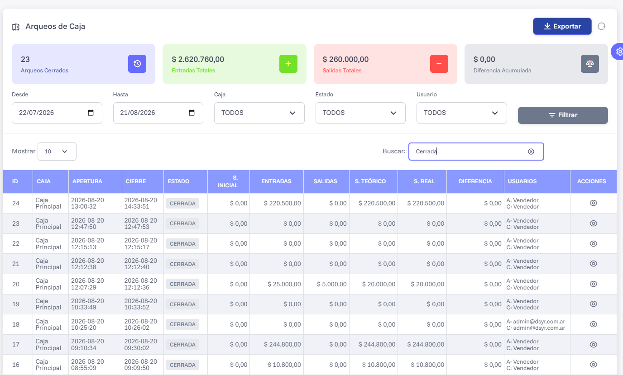
Task: Click the red minus icon in Salidas Totales
Action: (x=439, y=64)
